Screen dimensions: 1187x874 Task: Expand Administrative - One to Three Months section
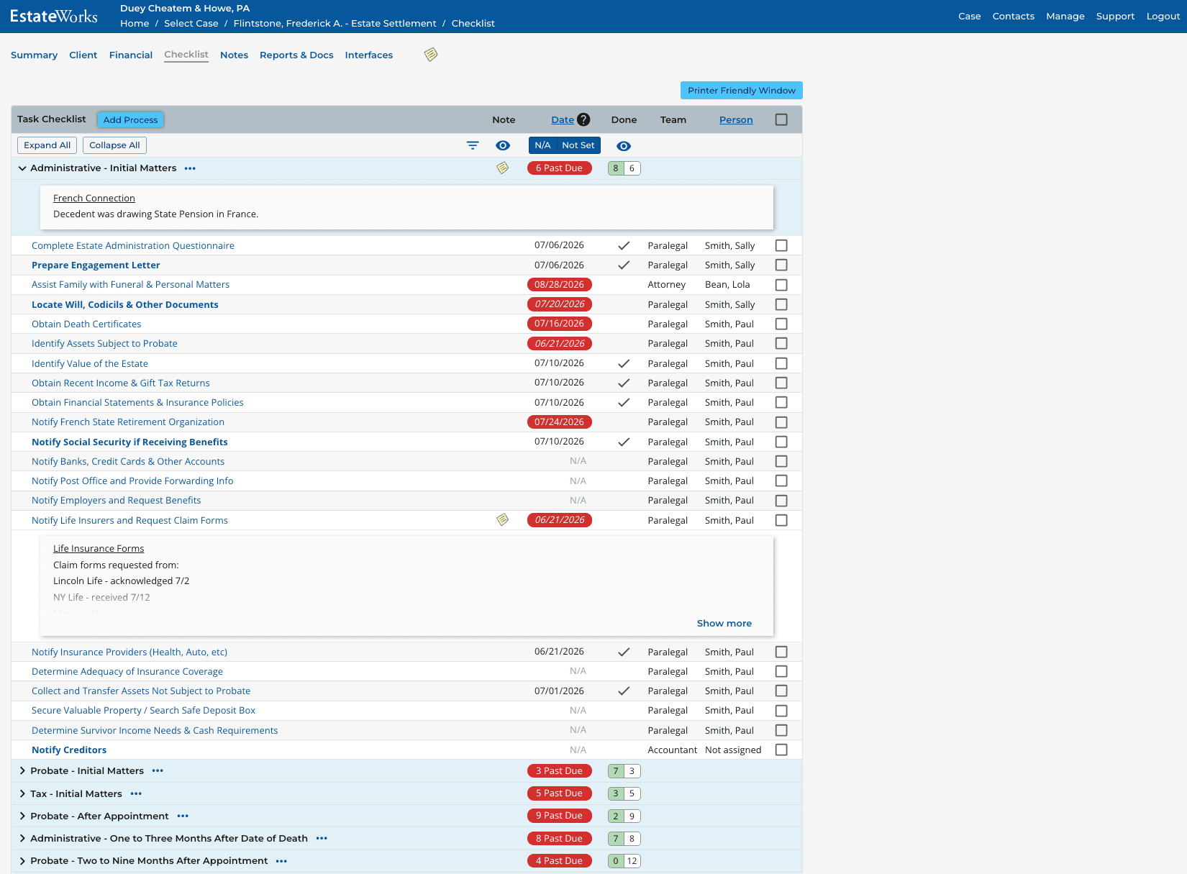coord(22,839)
